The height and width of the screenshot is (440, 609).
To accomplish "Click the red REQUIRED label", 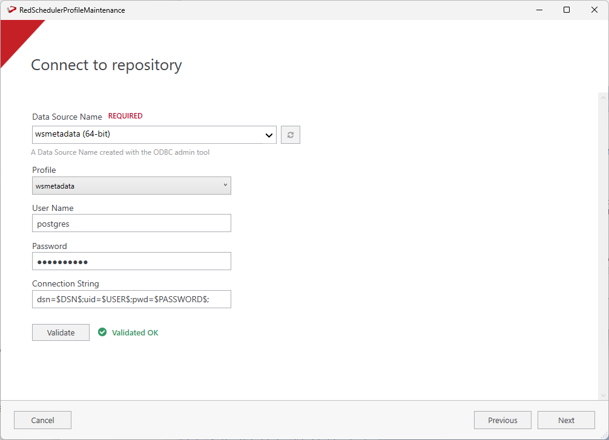I will 125,116.
